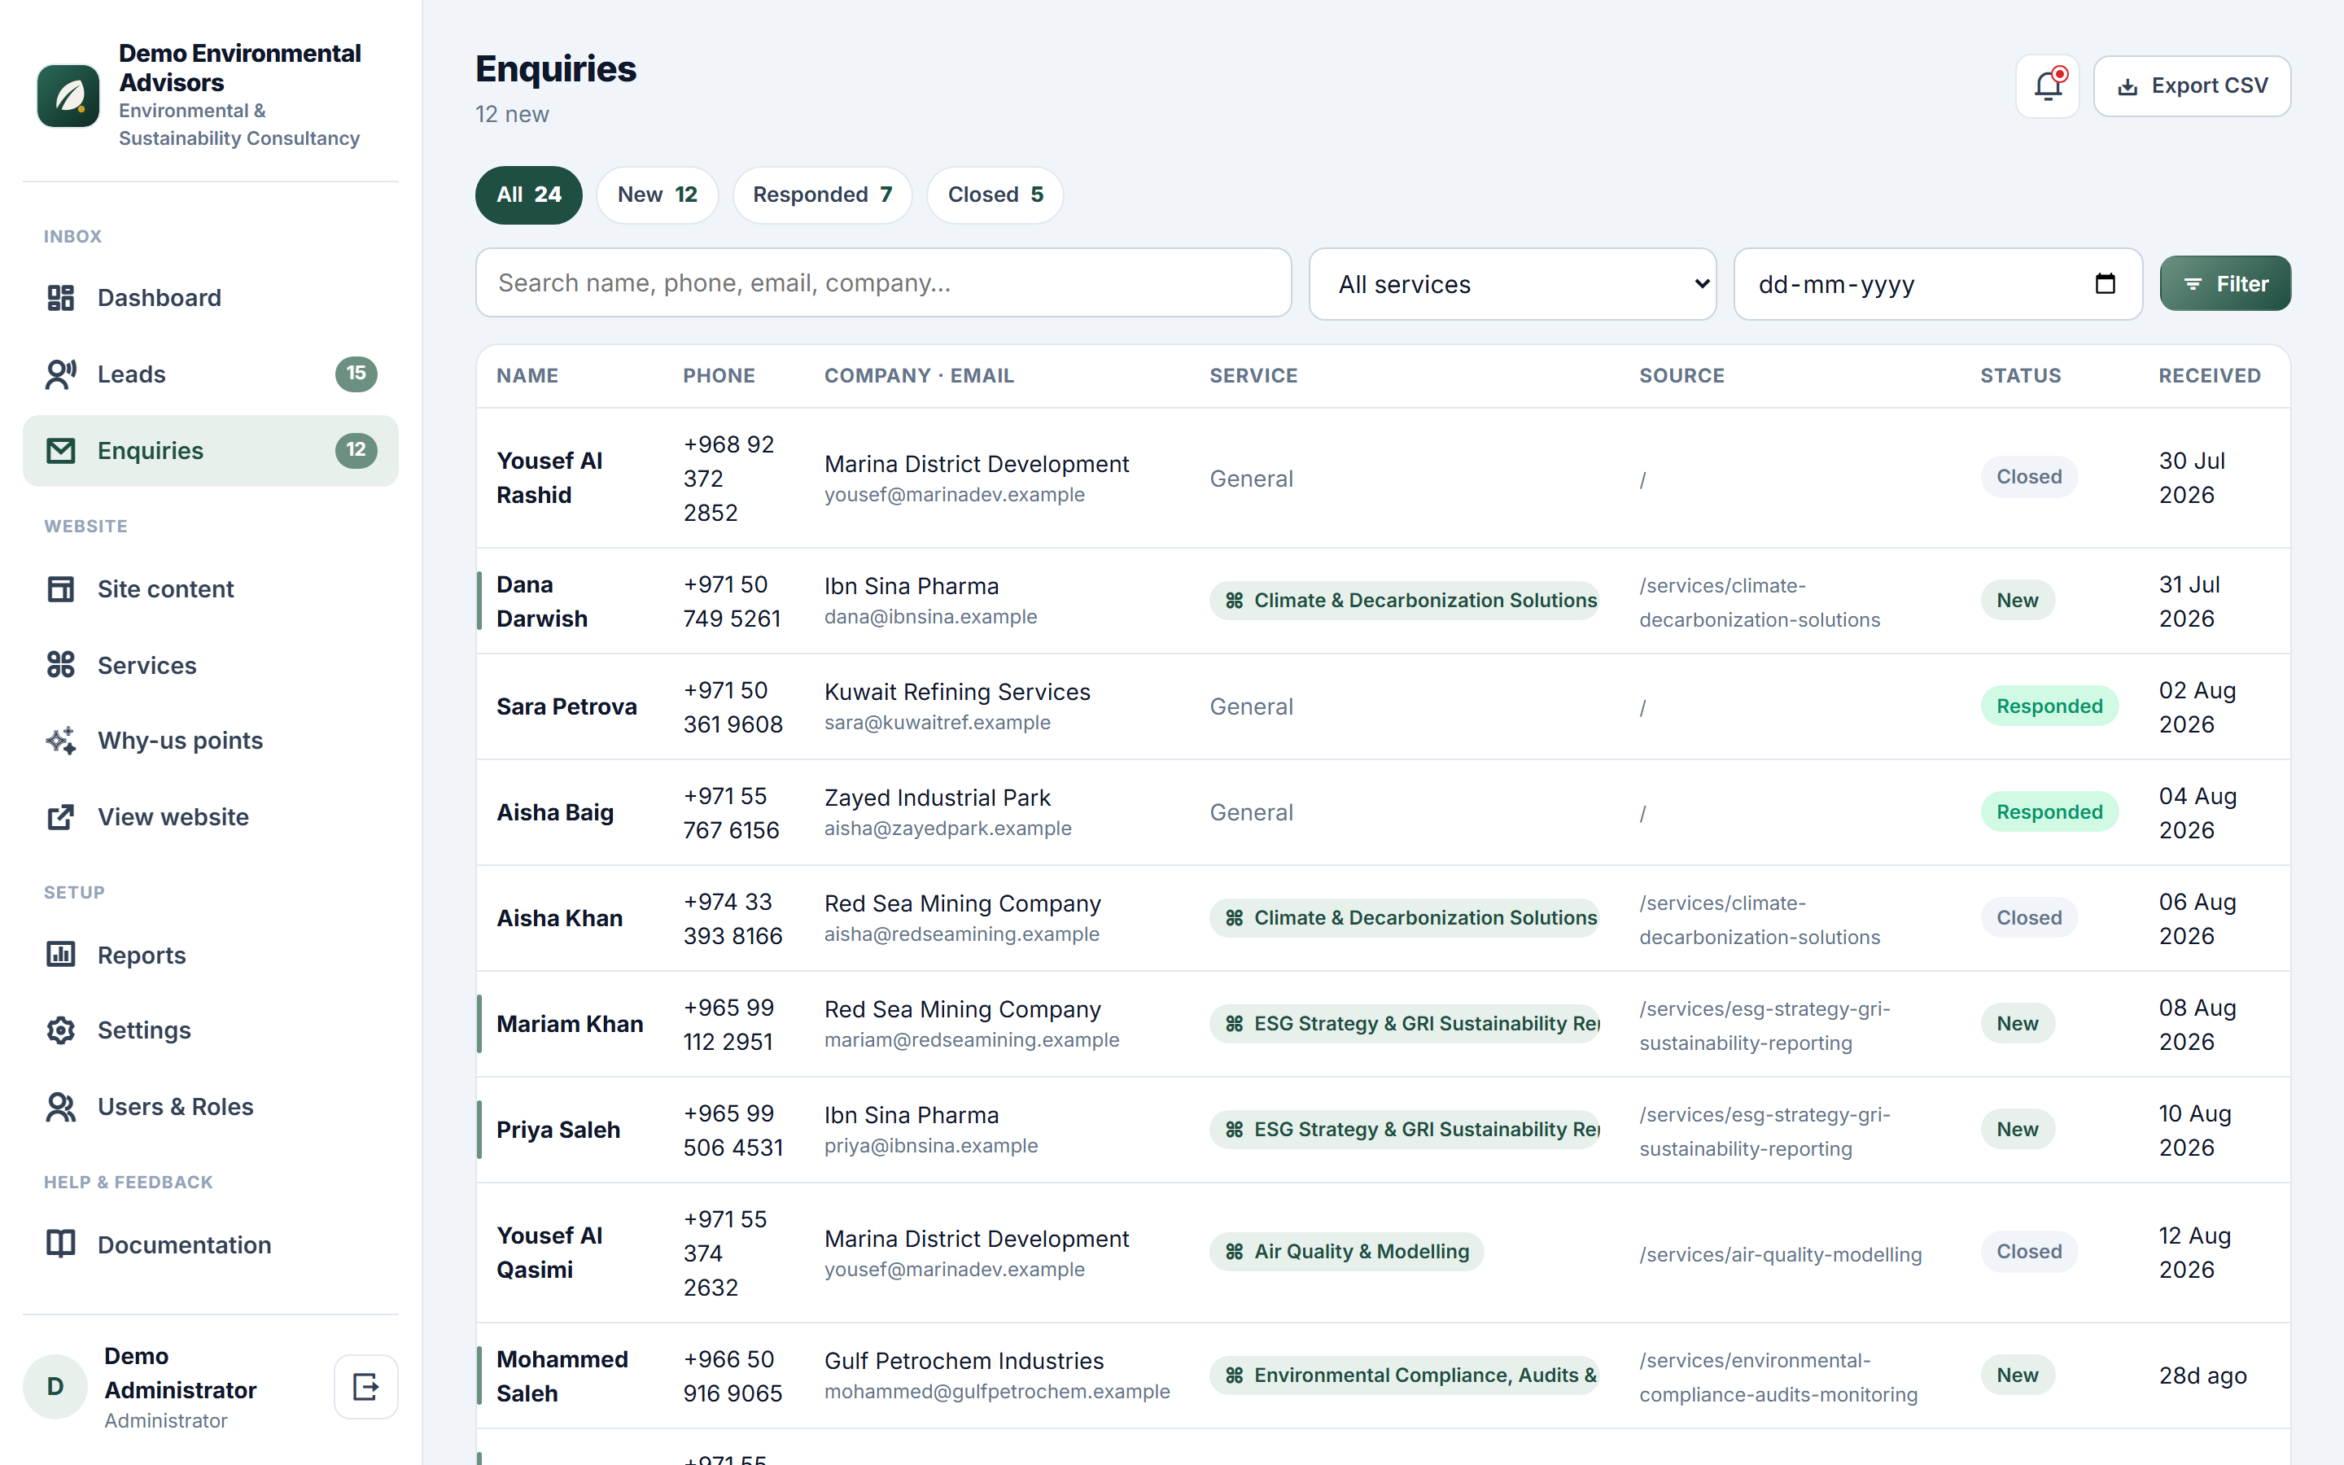Viewport: 2344px width, 1465px height.
Task: Click Priya Saleh's name
Action: 558,1130
